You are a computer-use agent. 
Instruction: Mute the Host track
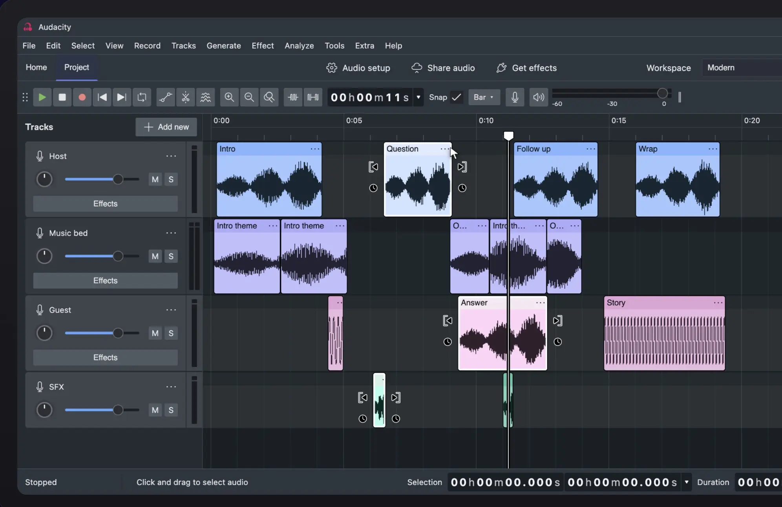pos(155,179)
